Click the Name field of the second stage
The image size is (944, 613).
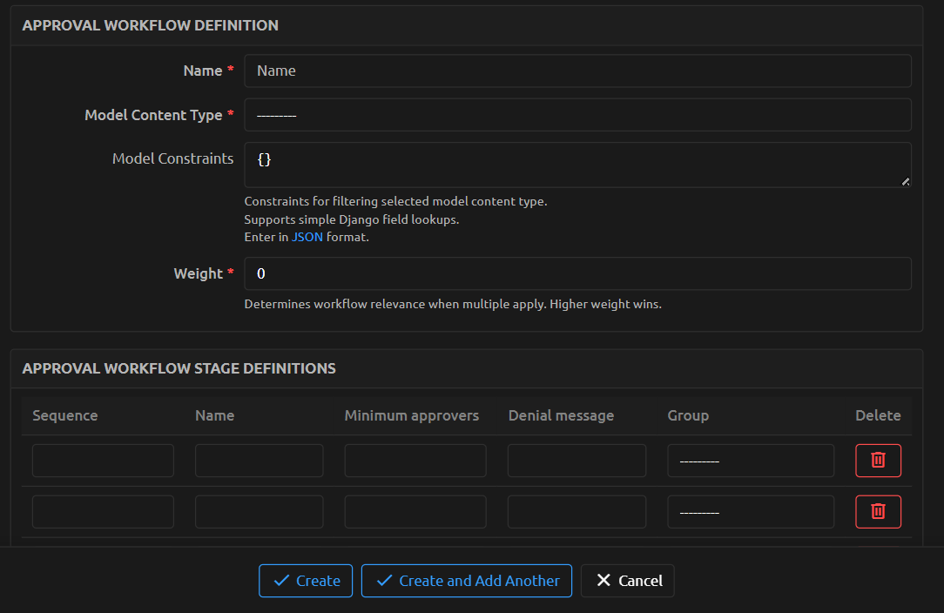259,511
